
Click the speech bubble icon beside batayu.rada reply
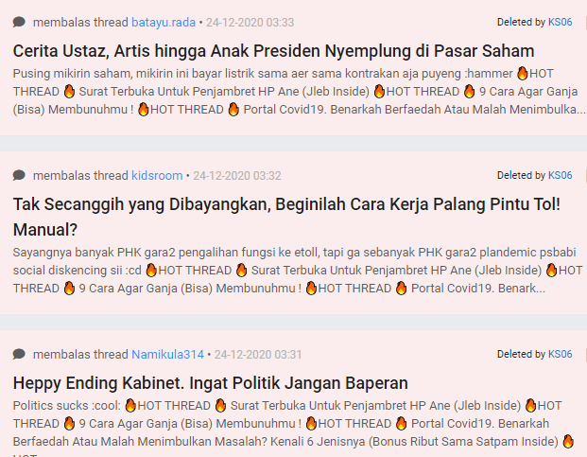coord(19,22)
